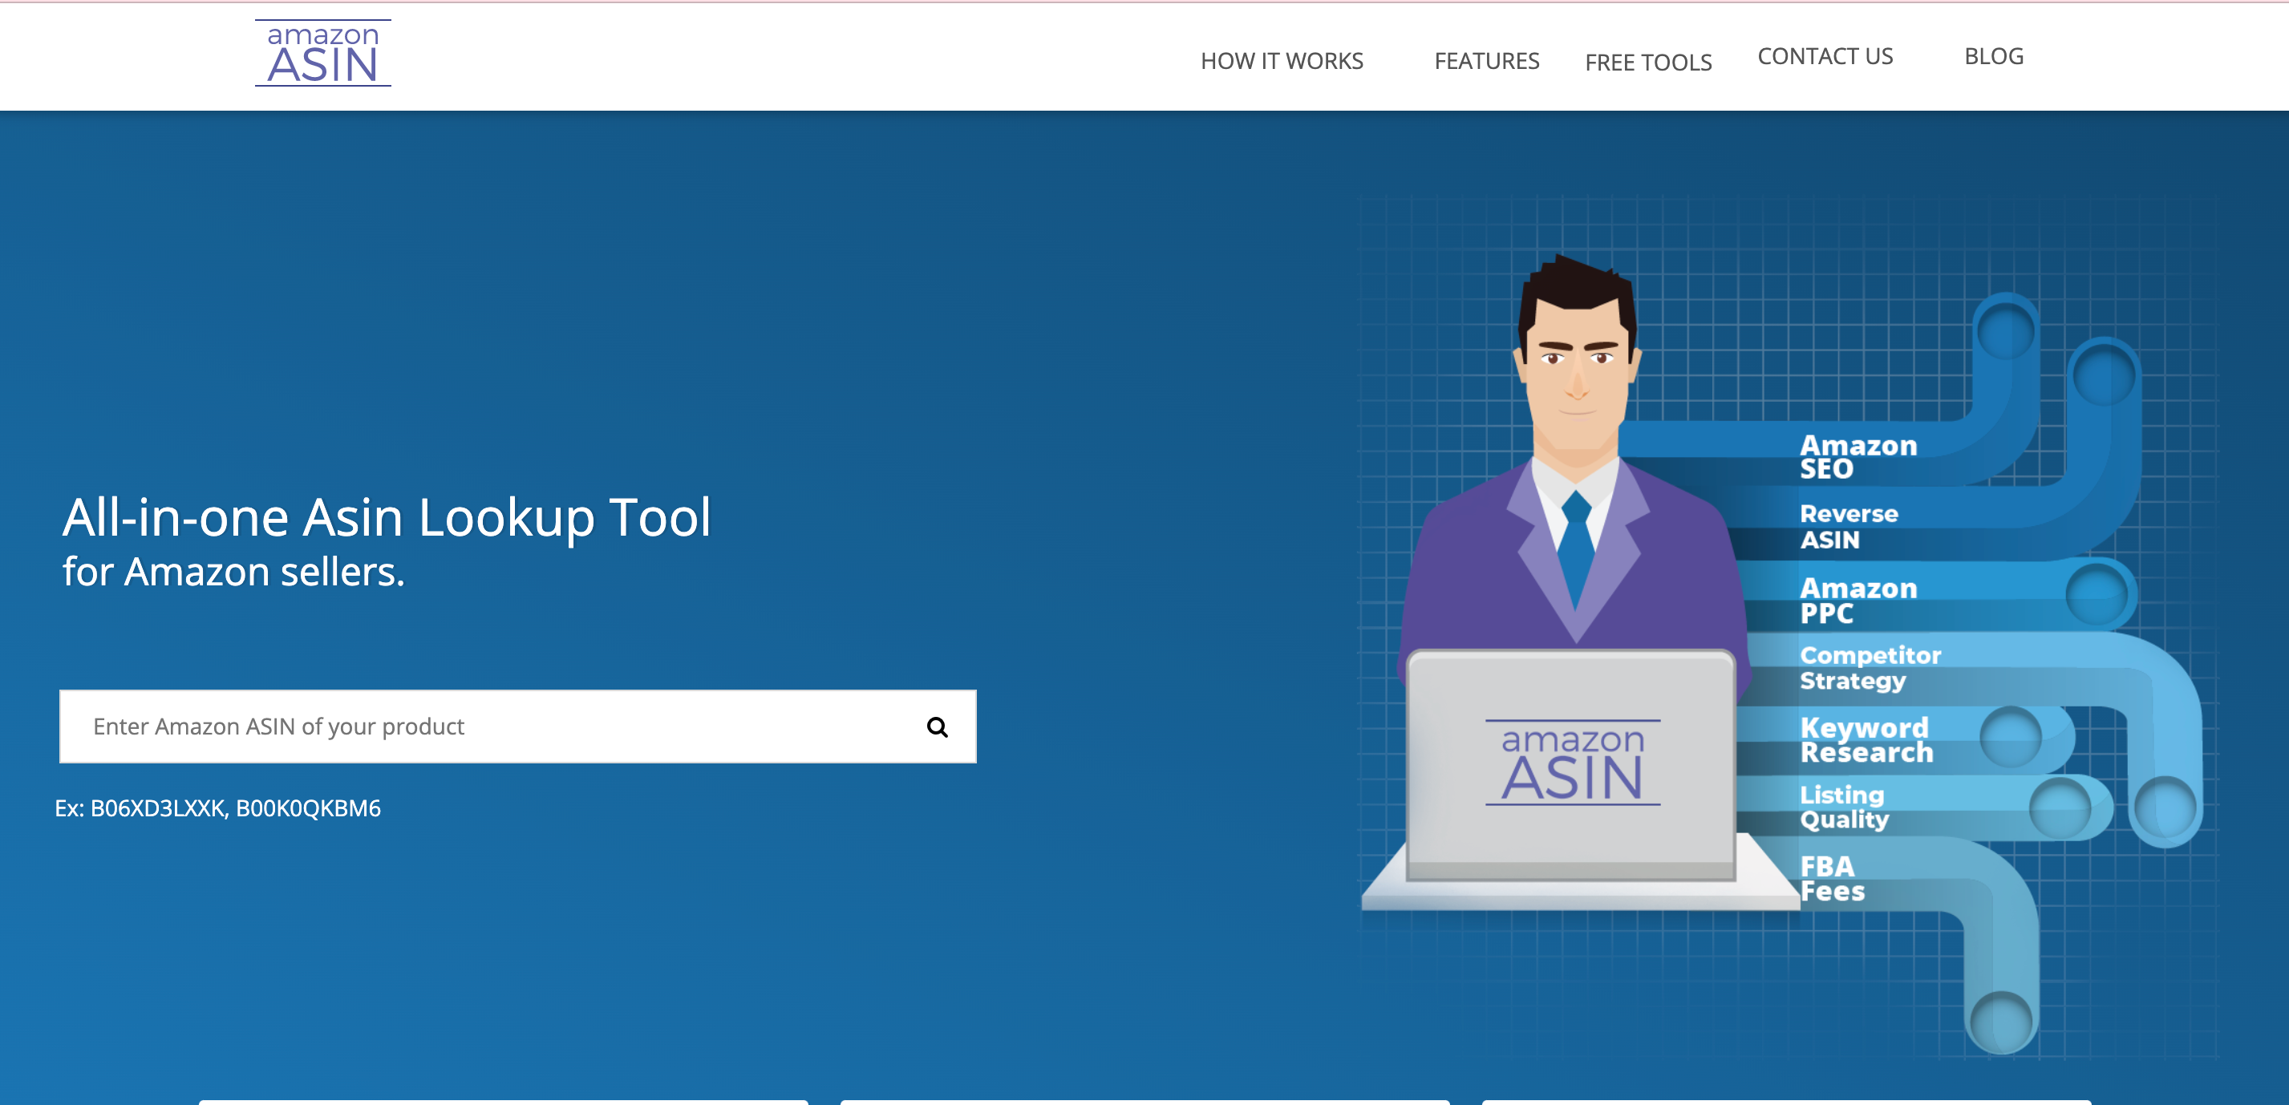
Task: Click the Competitor Strategy label in graphic
Action: pyautogui.click(x=1870, y=667)
